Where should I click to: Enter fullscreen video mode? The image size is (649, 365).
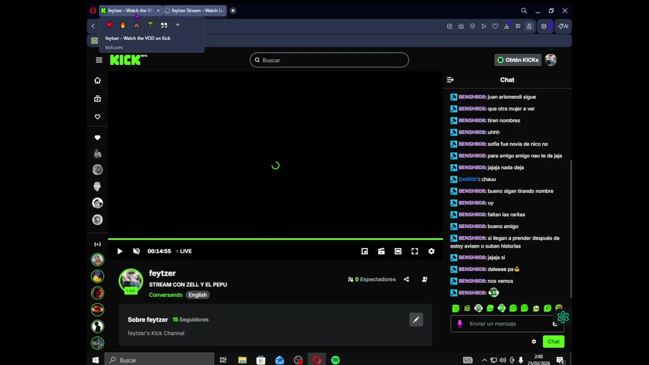[x=415, y=251]
